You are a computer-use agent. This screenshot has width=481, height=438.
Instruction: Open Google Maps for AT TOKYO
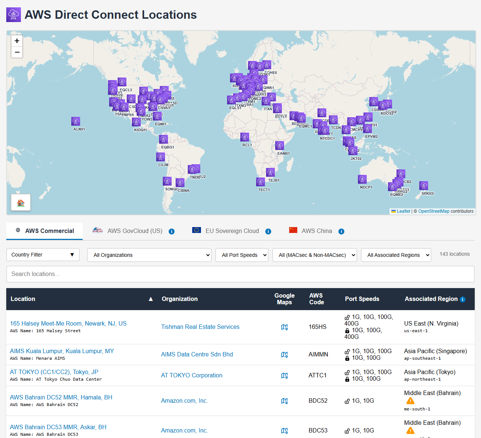point(284,376)
